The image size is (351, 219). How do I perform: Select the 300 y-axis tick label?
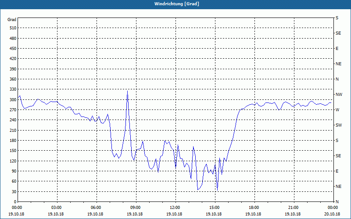click(13, 100)
